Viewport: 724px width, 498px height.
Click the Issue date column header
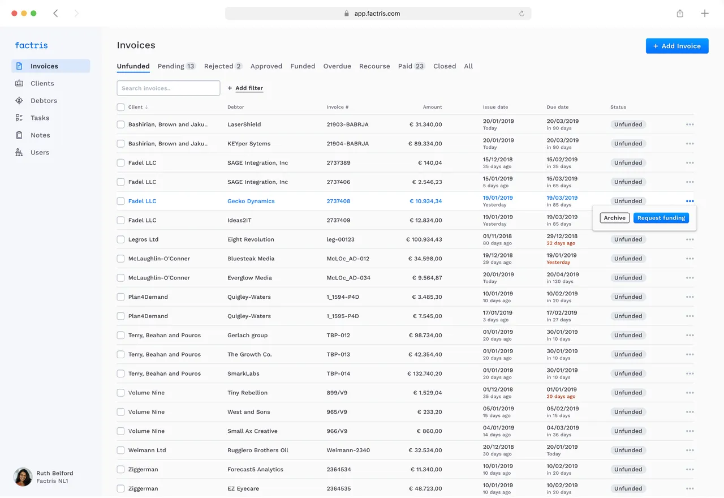point(495,107)
